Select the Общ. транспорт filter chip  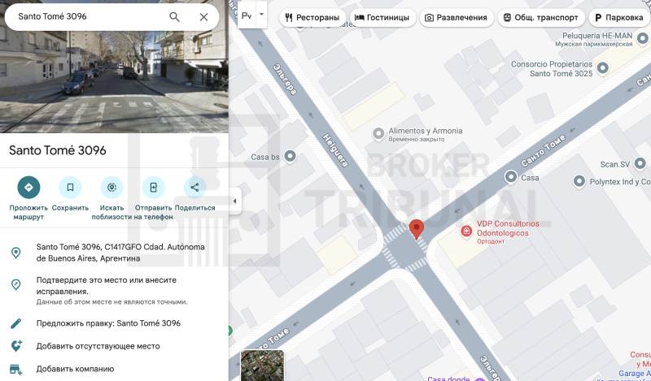click(541, 18)
